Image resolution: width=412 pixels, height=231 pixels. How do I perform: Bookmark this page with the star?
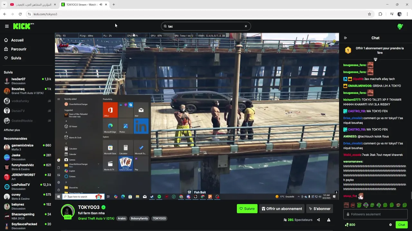[x=370, y=14]
